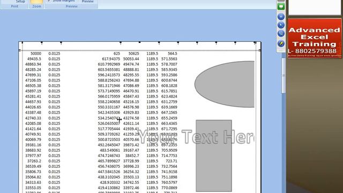Click the cell value 573.7149095
The width and height of the screenshot is (343, 193).
(109, 91)
